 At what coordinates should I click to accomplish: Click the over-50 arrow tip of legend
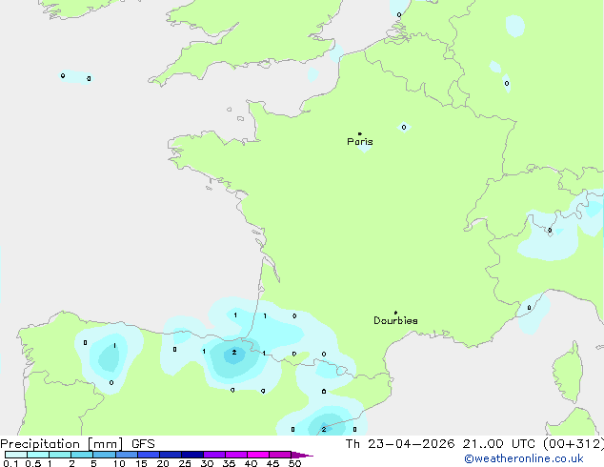[x=302, y=455]
